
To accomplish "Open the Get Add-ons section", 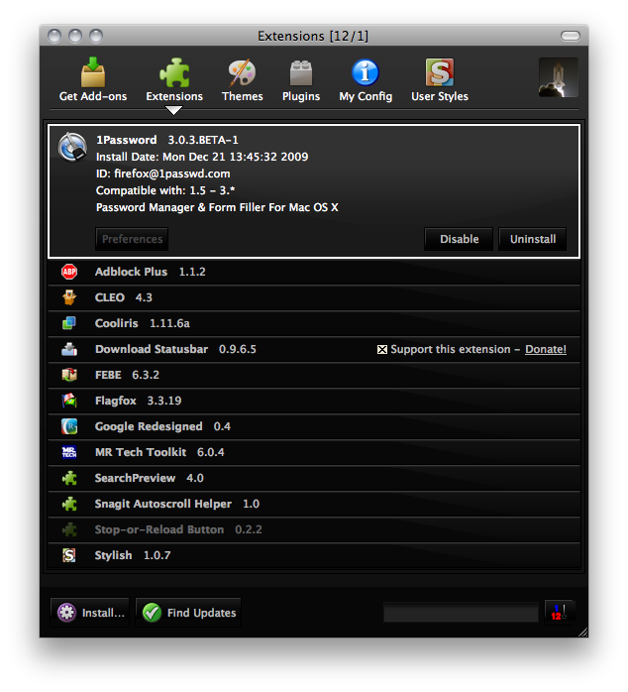I will (x=93, y=79).
